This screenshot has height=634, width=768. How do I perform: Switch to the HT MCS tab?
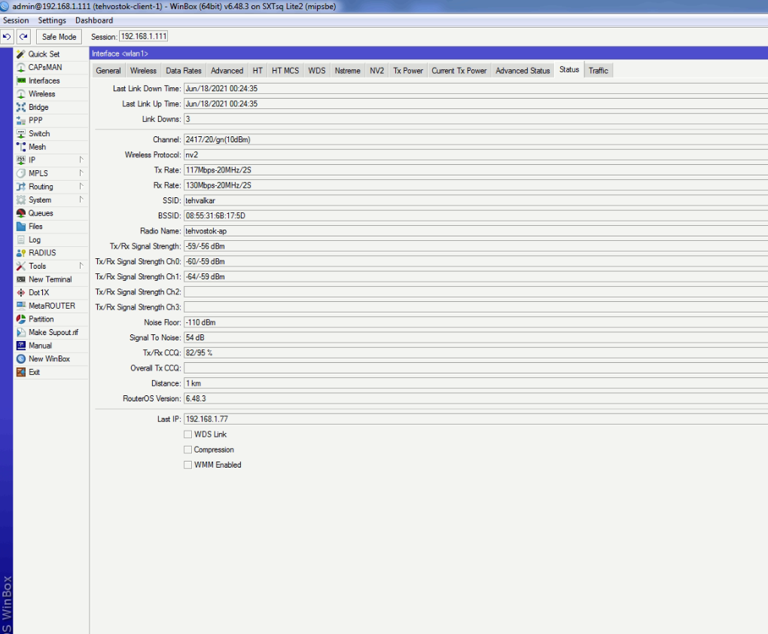(x=285, y=71)
